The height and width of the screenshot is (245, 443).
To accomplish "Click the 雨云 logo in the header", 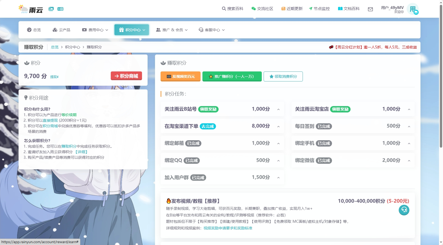I will pos(31,9).
